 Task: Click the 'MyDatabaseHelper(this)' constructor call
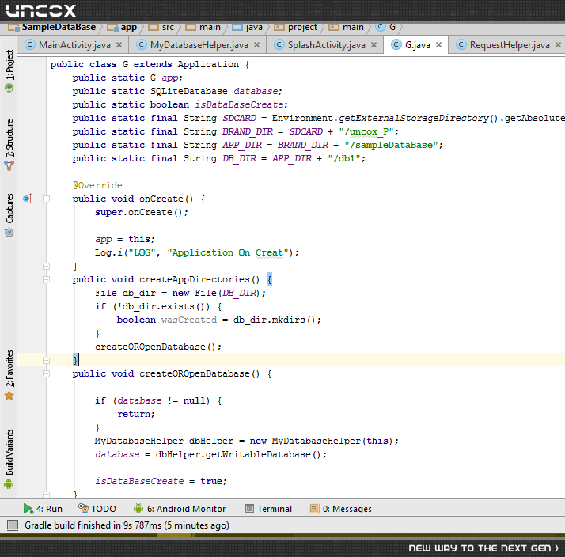pos(335,441)
